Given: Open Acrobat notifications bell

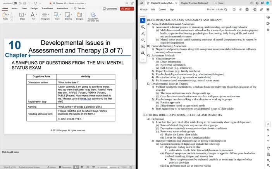Looking at the screenshot, I should [x=257, y=3].
